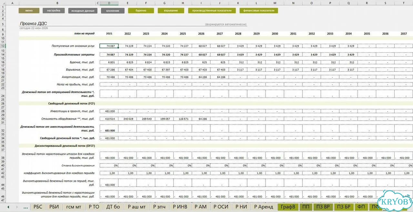Select row 12 header
Screen dimensions: 413x212
pyautogui.click(x=3, y=46)
